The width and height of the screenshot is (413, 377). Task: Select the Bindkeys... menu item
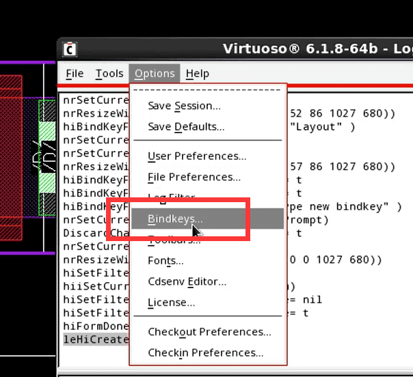(x=175, y=219)
